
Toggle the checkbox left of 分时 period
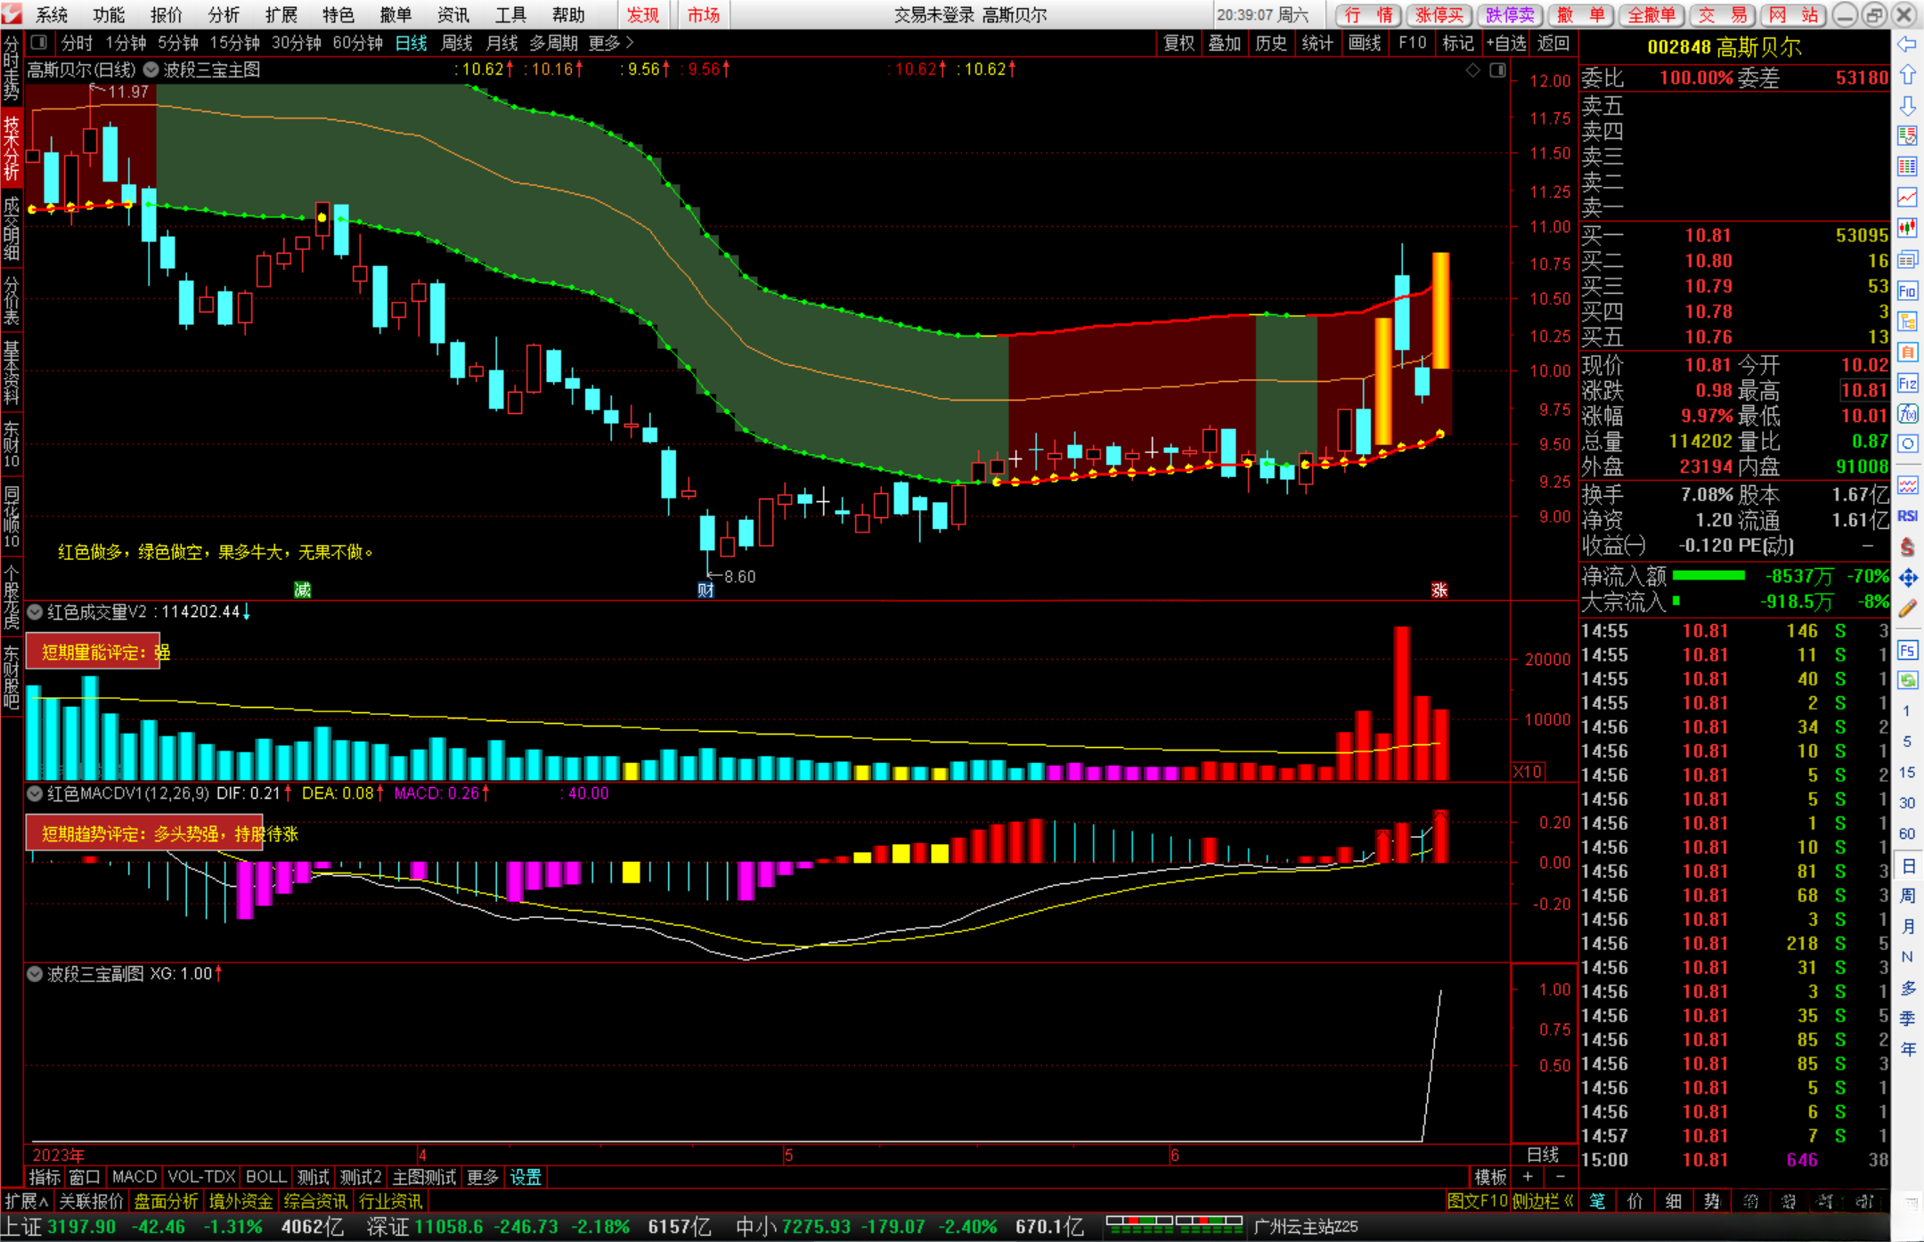pos(39,42)
